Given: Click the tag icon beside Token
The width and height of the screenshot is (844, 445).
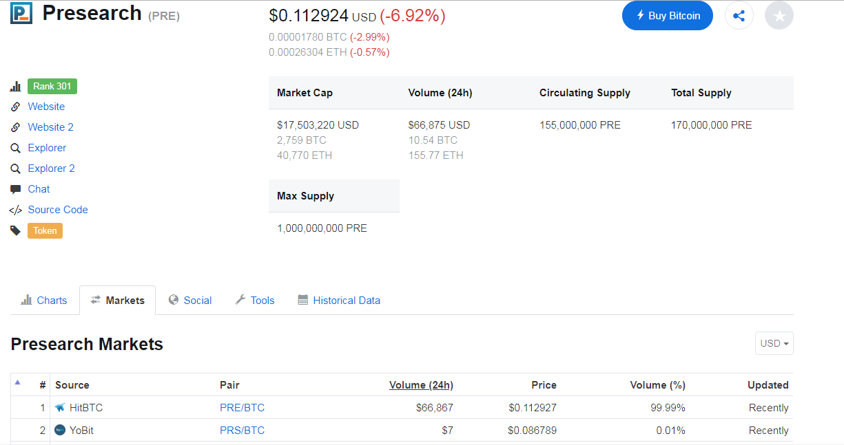Looking at the screenshot, I should point(15,231).
